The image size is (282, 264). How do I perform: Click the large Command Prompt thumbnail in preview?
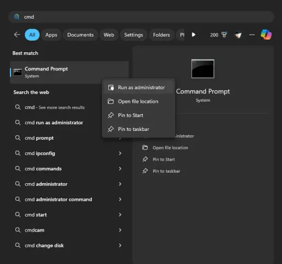coord(203,69)
